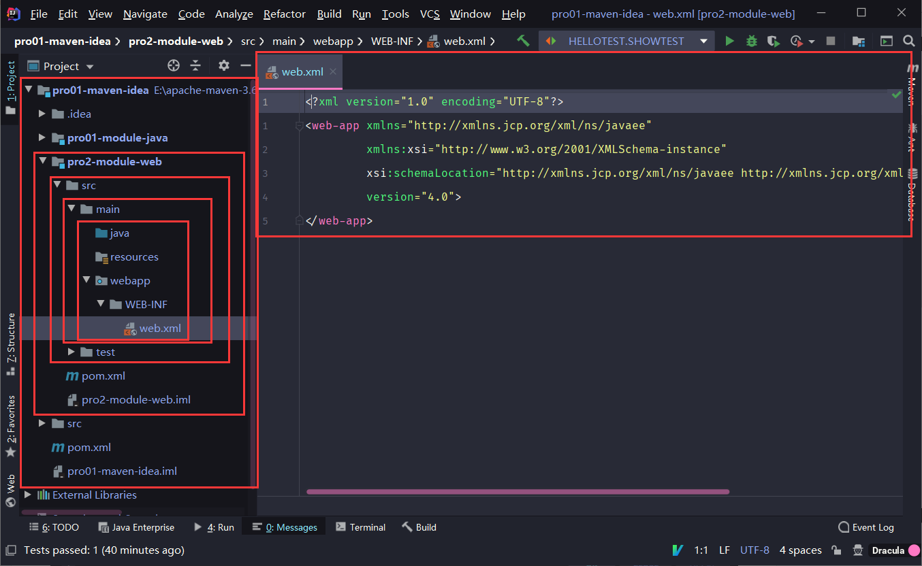The width and height of the screenshot is (922, 566).
Task: Click the grey Stop square icon
Action: click(831, 41)
